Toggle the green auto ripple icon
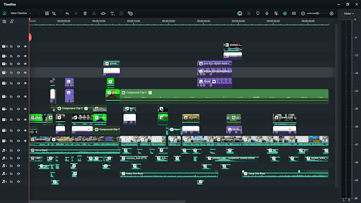Viewport: 361px width, 203px height. [285, 13]
